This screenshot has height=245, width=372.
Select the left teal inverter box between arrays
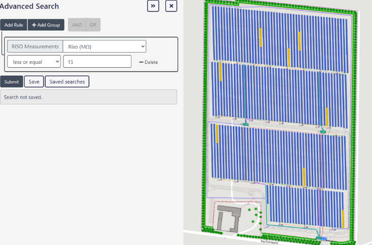click(x=245, y=124)
